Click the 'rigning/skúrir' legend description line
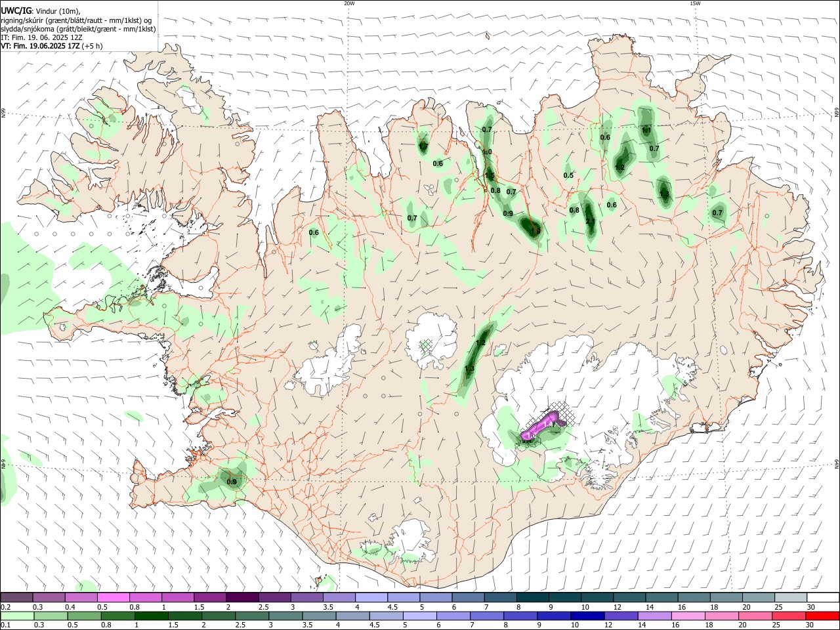 76,20
